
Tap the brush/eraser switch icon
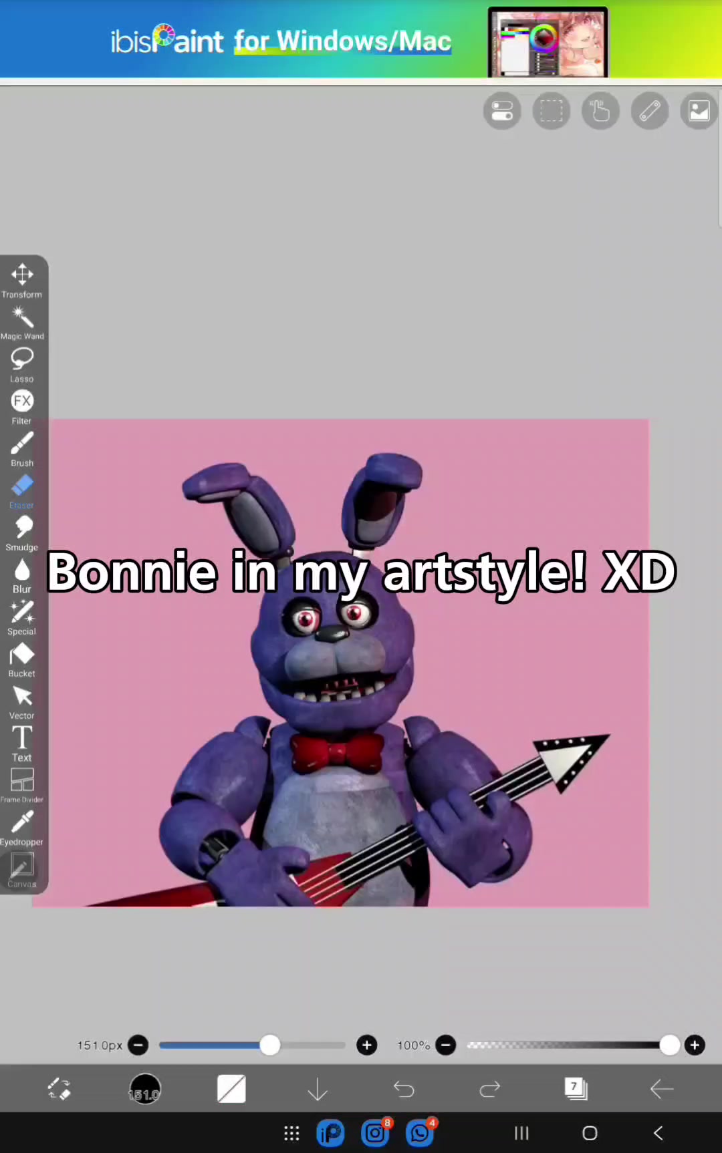coord(59,1089)
